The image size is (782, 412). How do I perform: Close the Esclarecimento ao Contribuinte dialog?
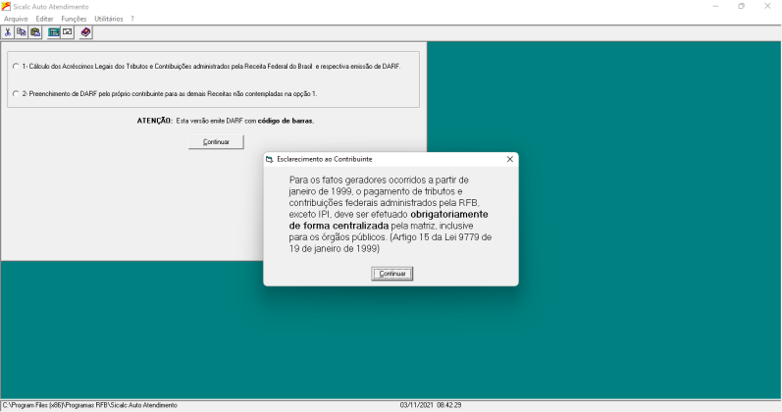pos(509,159)
